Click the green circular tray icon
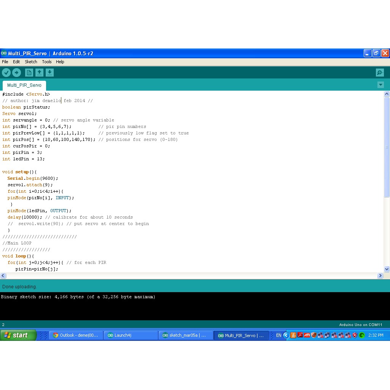 (362, 335)
